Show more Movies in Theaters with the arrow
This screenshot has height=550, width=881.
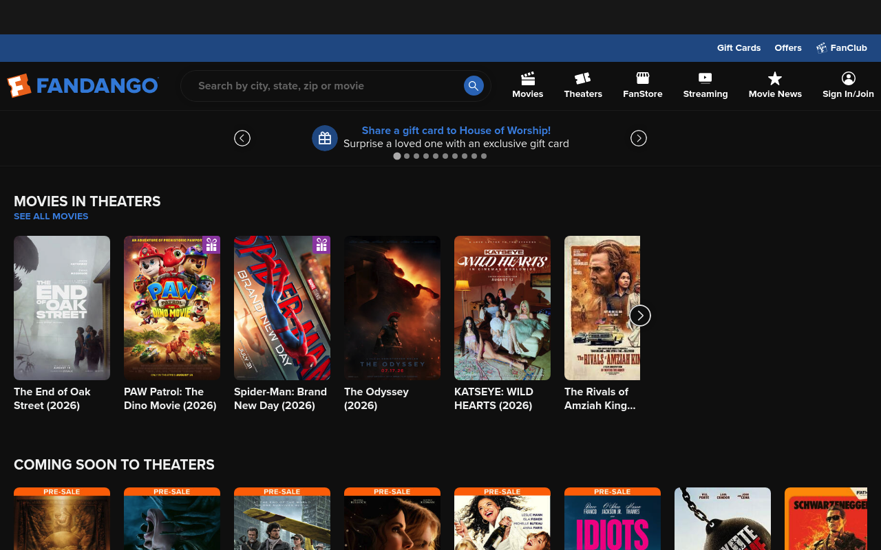click(x=640, y=316)
